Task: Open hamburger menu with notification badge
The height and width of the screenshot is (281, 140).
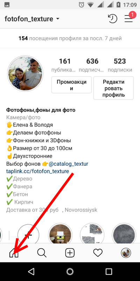Action: 129,18
